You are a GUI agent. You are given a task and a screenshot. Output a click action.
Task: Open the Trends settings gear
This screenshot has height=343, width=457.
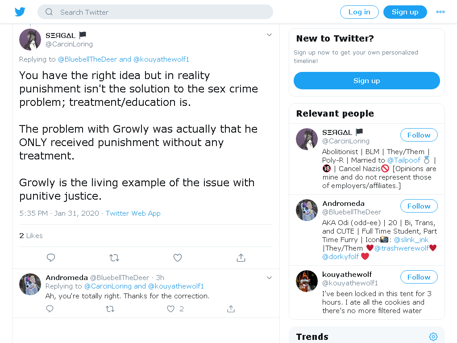click(433, 337)
